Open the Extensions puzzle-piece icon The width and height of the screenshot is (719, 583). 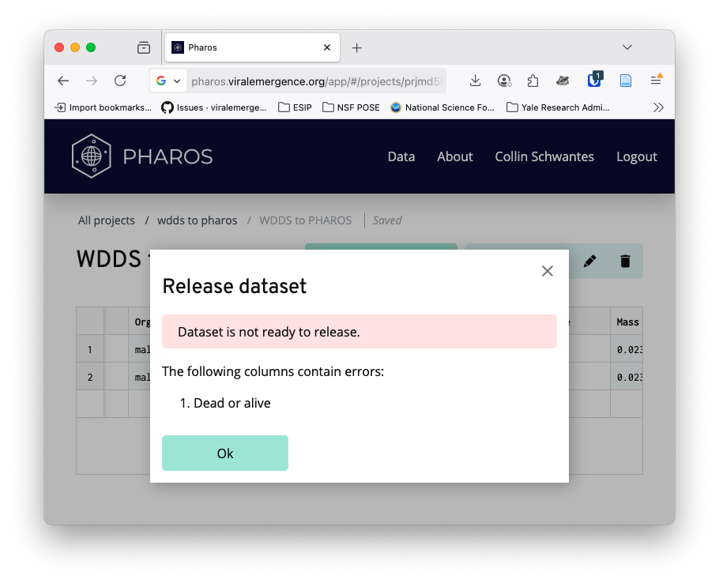(x=533, y=81)
